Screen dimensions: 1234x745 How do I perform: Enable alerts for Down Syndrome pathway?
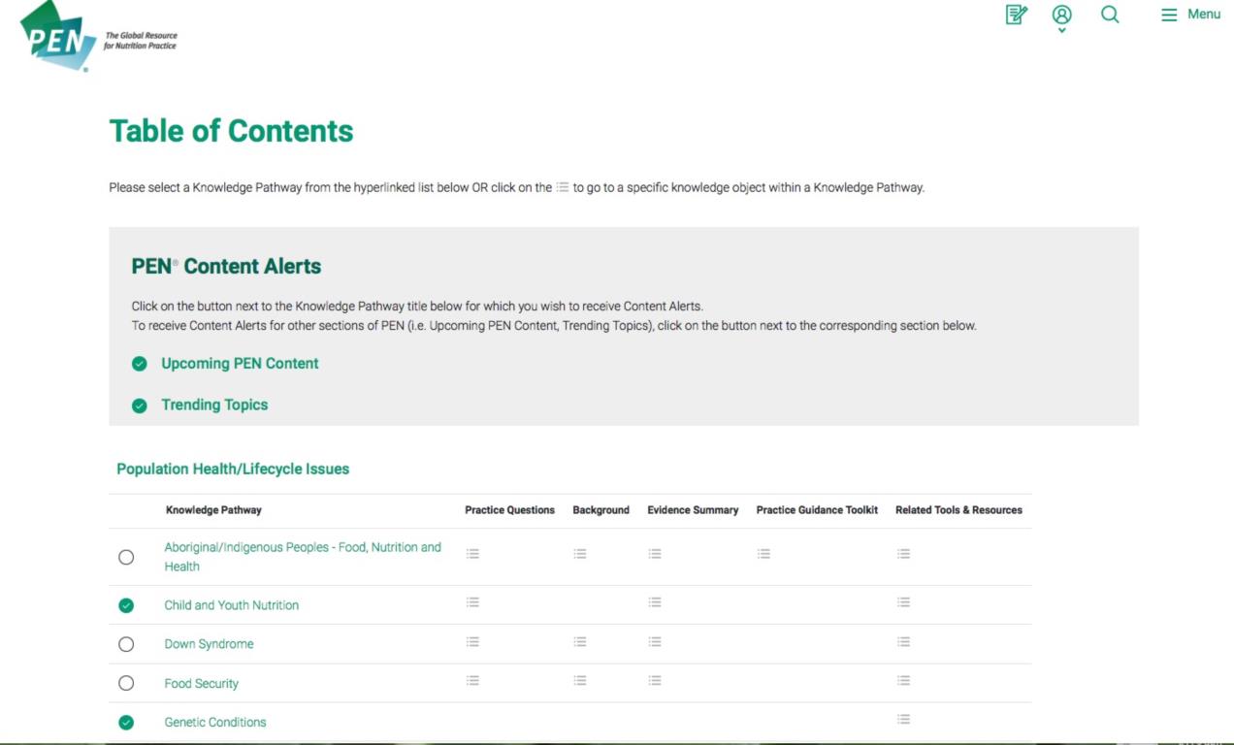tap(126, 644)
